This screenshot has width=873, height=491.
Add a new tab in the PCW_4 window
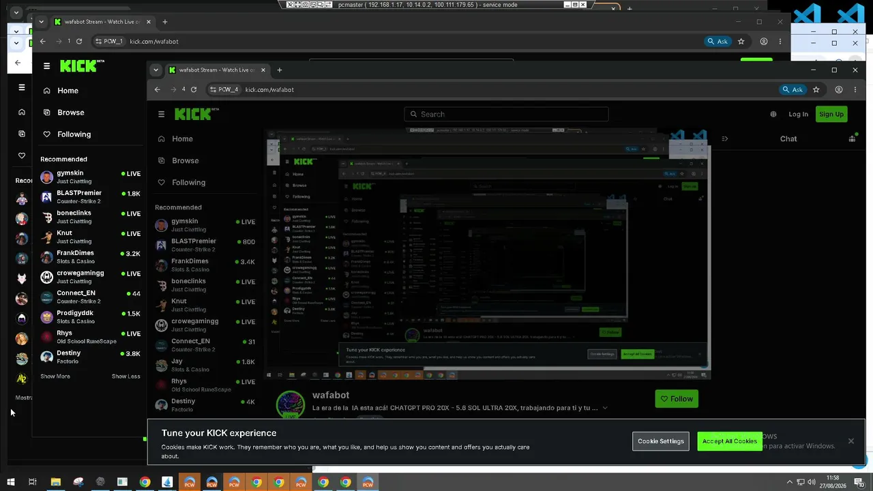click(x=279, y=70)
